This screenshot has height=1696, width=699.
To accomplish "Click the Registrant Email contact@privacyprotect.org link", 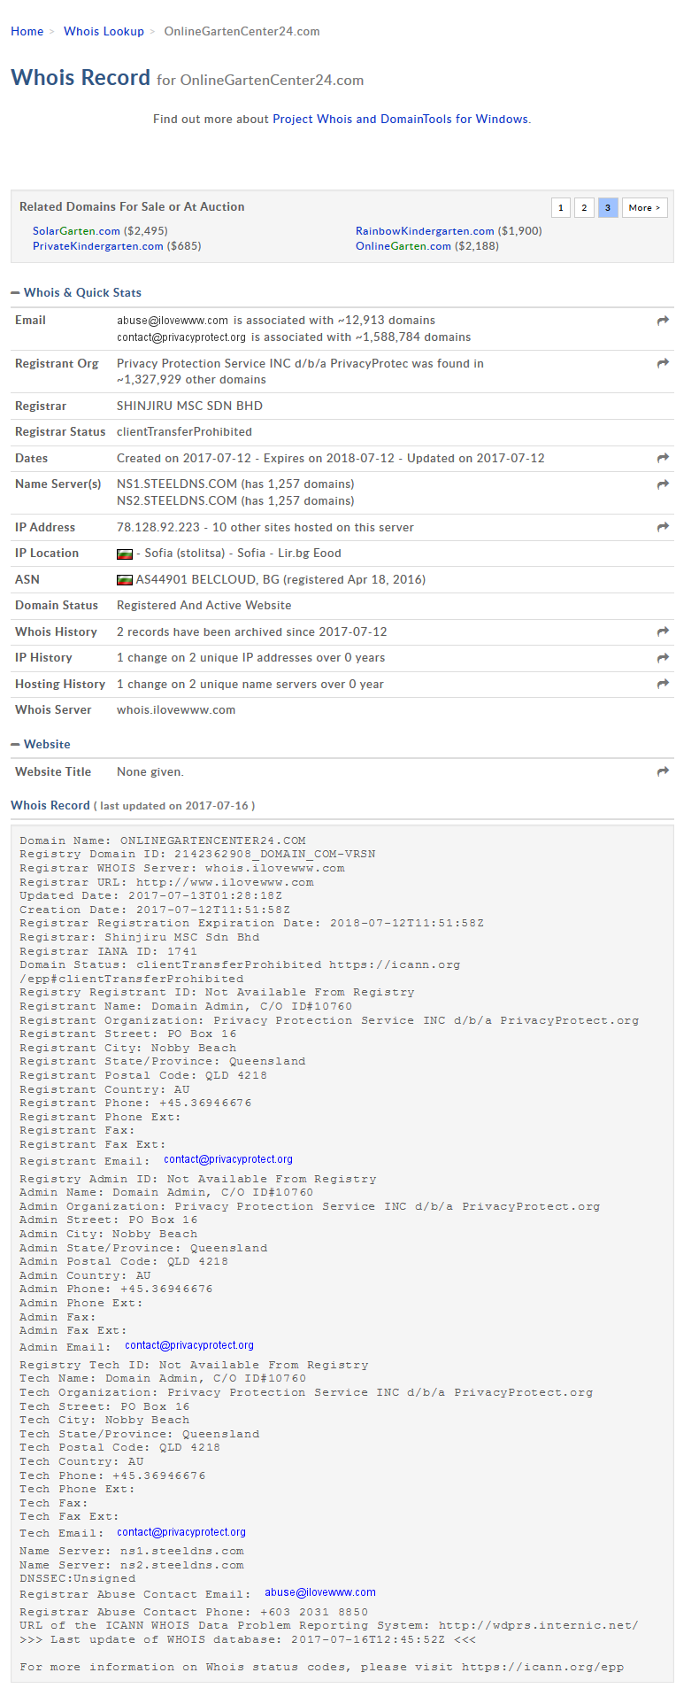I will pos(228,1159).
